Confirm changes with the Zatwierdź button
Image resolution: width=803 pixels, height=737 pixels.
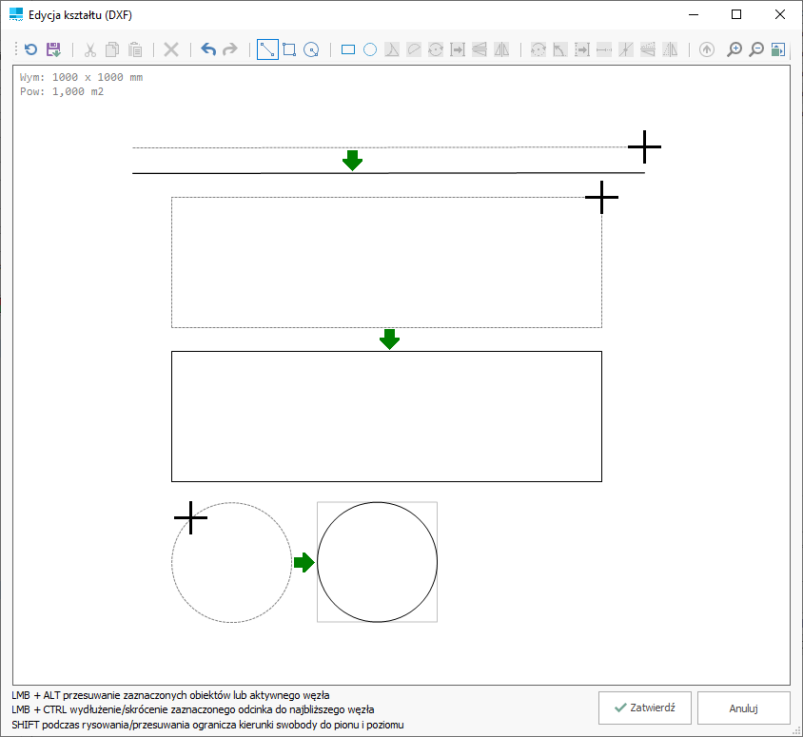645,708
